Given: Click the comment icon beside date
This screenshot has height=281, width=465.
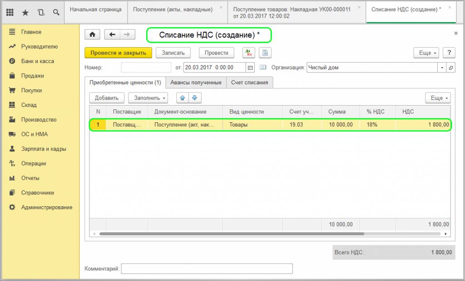Looking at the screenshot, I should pos(263,67).
